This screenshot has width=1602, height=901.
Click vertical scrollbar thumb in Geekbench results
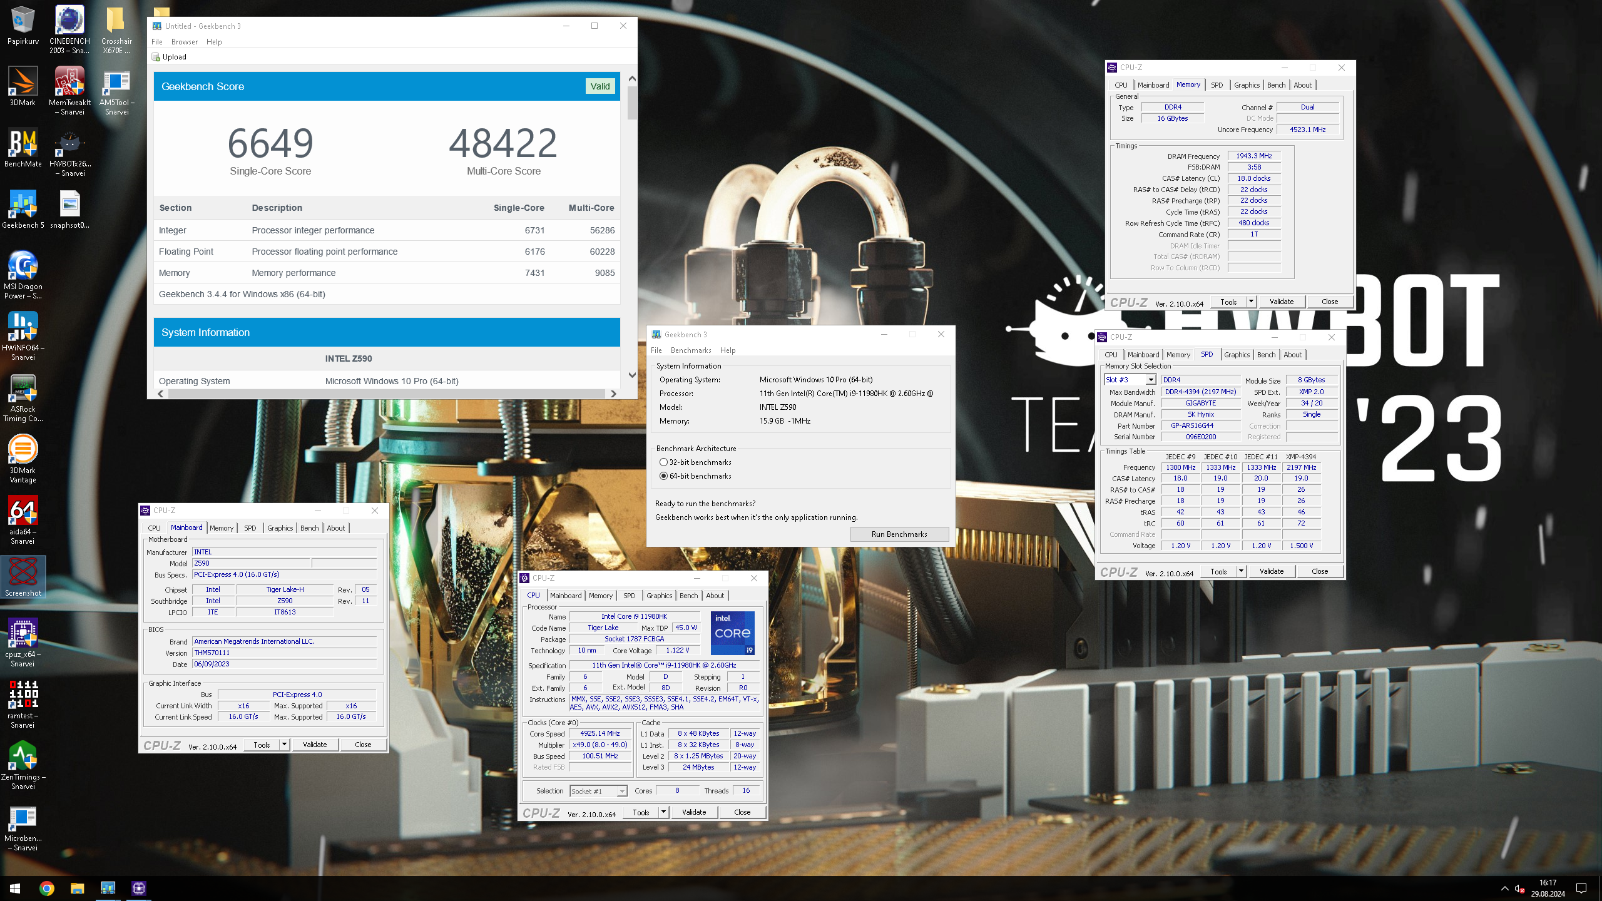point(632,103)
